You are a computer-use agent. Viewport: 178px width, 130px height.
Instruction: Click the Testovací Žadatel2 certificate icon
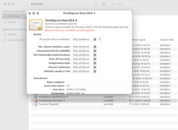tap(36, 104)
